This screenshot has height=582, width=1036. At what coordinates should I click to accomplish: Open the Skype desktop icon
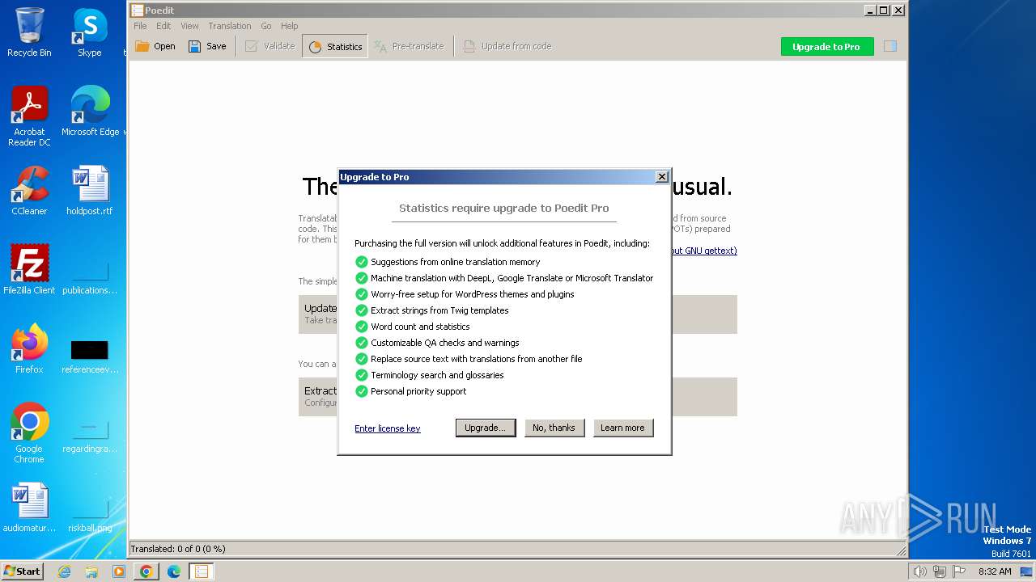pyautogui.click(x=89, y=32)
